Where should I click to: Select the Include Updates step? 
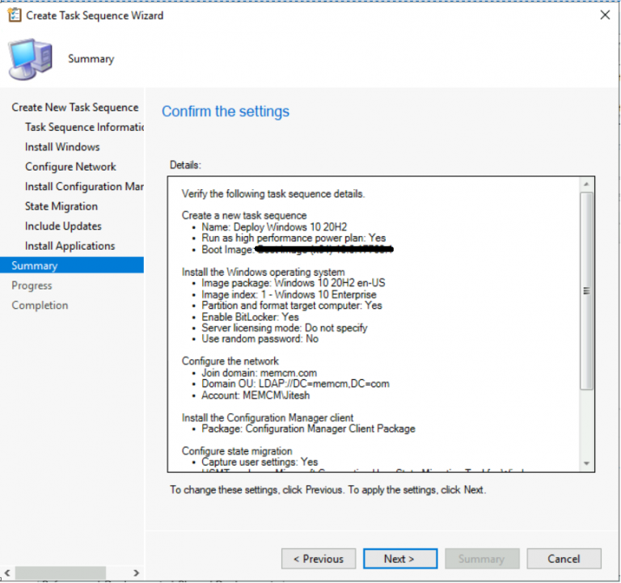coord(63,226)
